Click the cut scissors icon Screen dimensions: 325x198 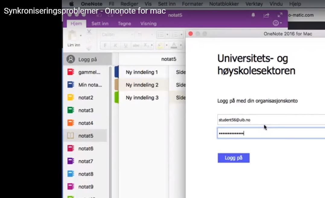(x=89, y=32)
